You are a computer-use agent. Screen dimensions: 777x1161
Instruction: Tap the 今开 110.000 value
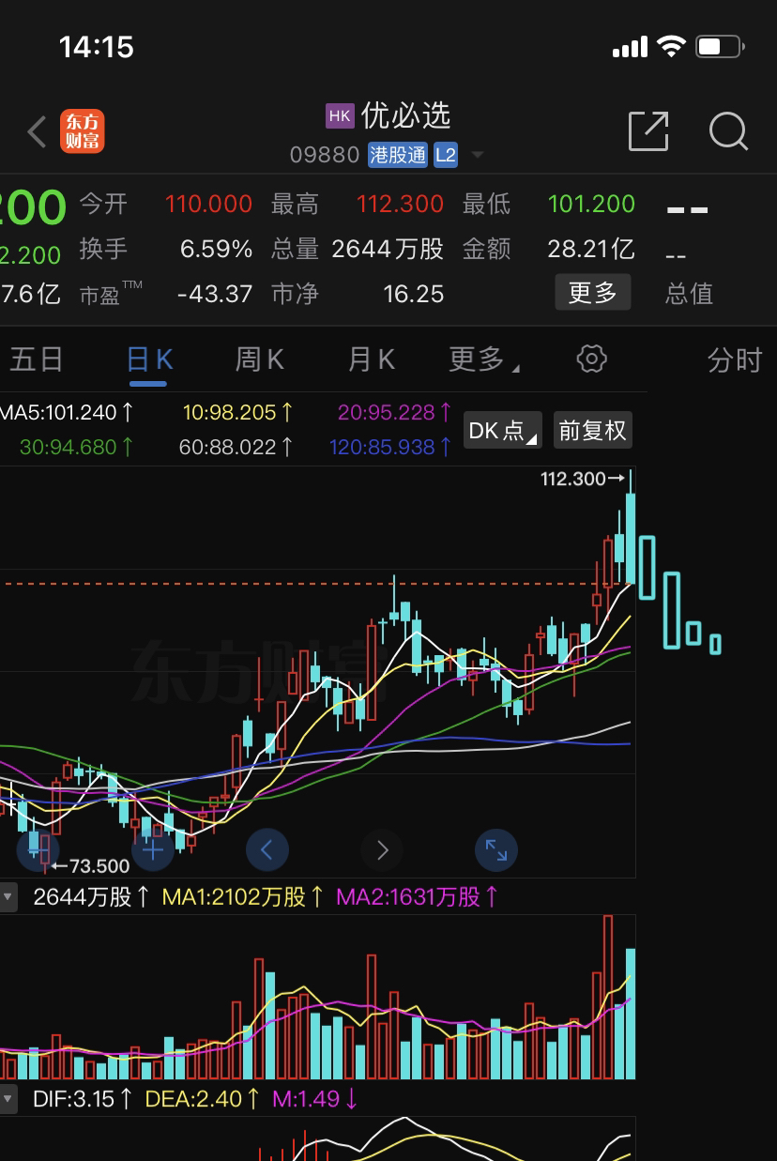[208, 204]
